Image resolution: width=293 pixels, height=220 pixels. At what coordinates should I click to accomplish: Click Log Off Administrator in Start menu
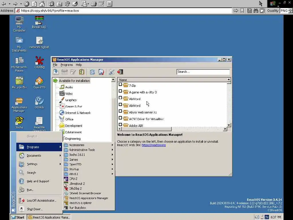tap(39, 200)
